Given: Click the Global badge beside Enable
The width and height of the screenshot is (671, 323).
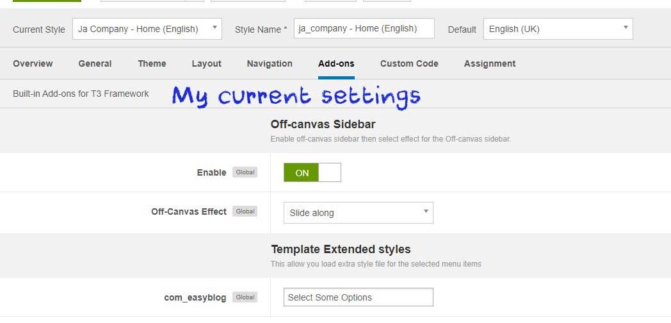Looking at the screenshot, I should pyautogui.click(x=245, y=172).
